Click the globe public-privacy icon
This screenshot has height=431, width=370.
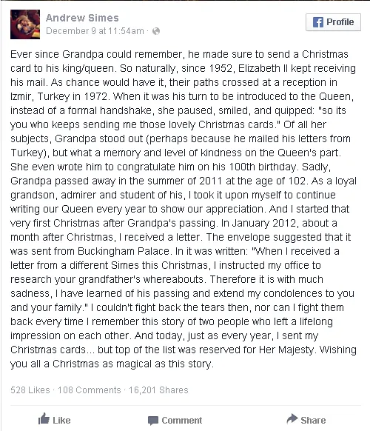(156, 31)
